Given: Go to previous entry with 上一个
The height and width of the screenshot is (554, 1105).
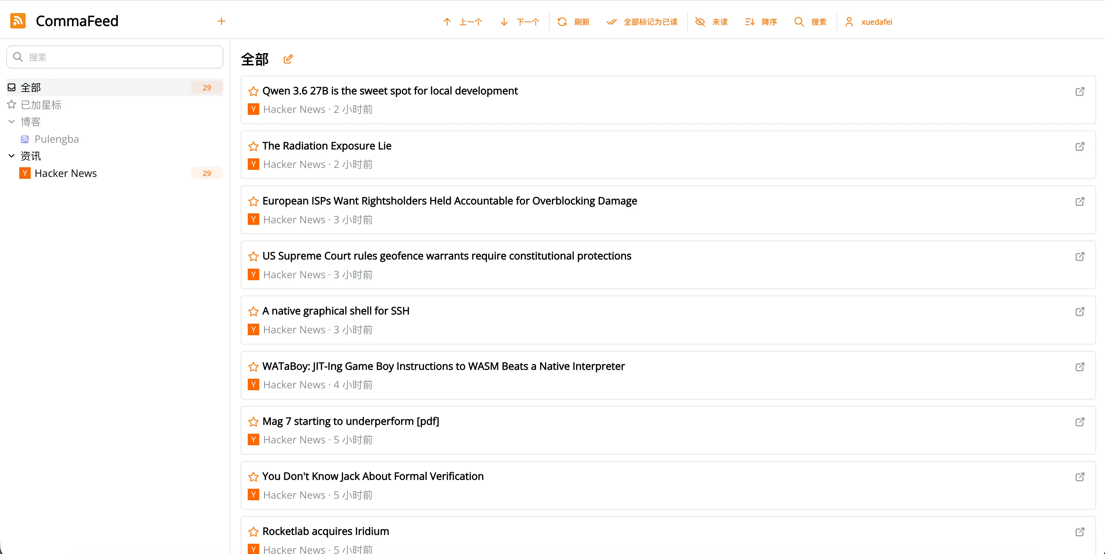Looking at the screenshot, I should (x=463, y=22).
